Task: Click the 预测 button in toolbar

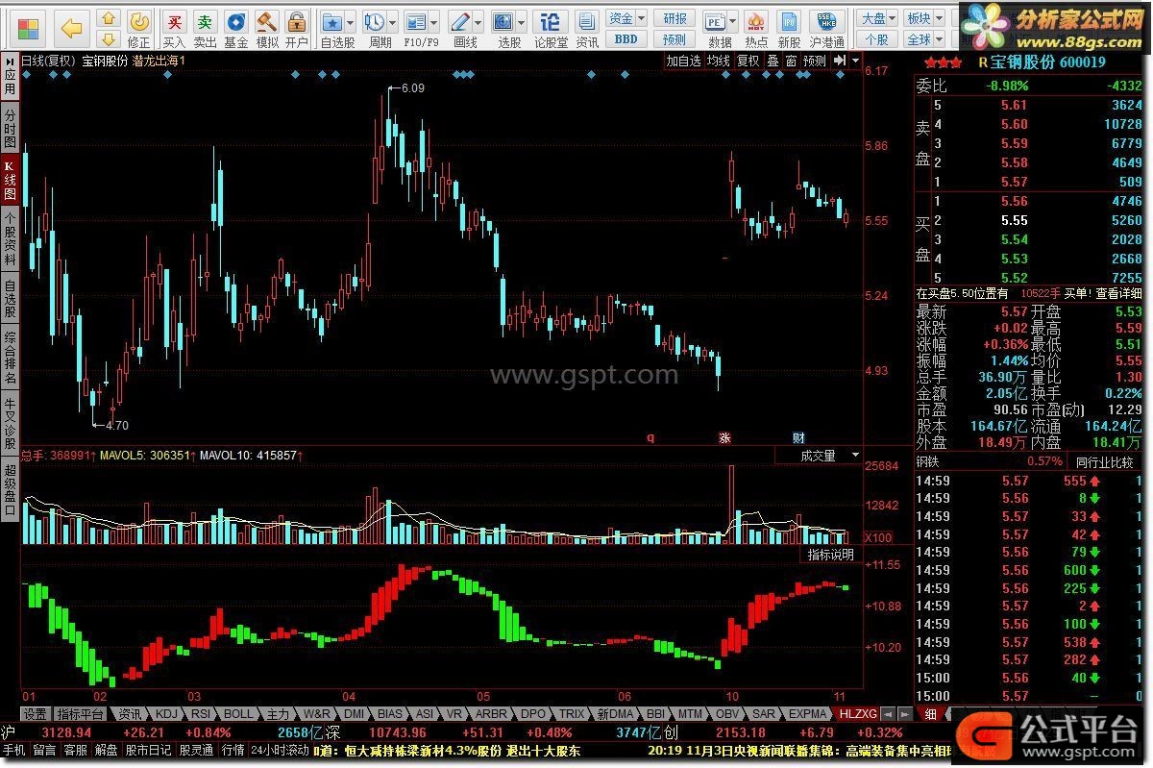Action: pyautogui.click(x=675, y=39)
